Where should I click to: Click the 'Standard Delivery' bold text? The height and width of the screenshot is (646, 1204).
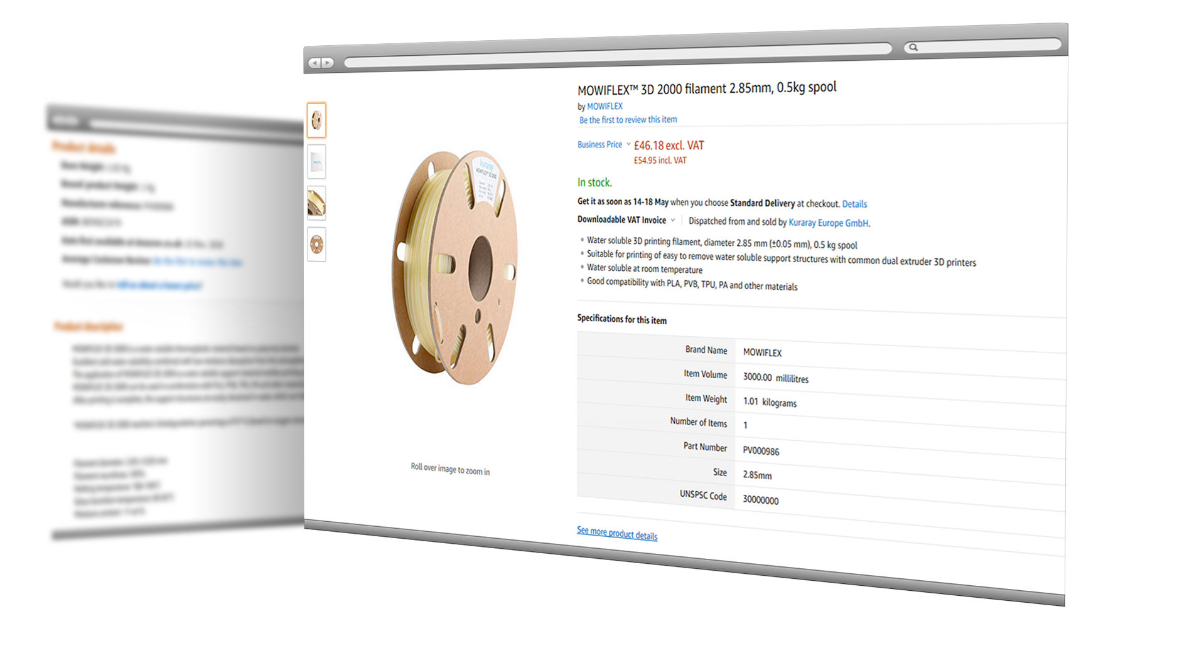(762, 203)
